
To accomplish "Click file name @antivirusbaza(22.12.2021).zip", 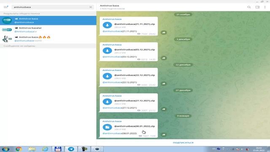I will pyautogui.click(x=135, y=75).
